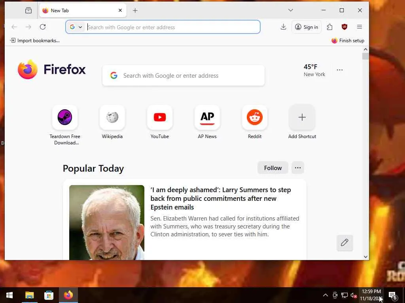The width and height of the screenshot is (405, 303).
Task: Open the taskbar clock and date
Action: click(371, 295)
